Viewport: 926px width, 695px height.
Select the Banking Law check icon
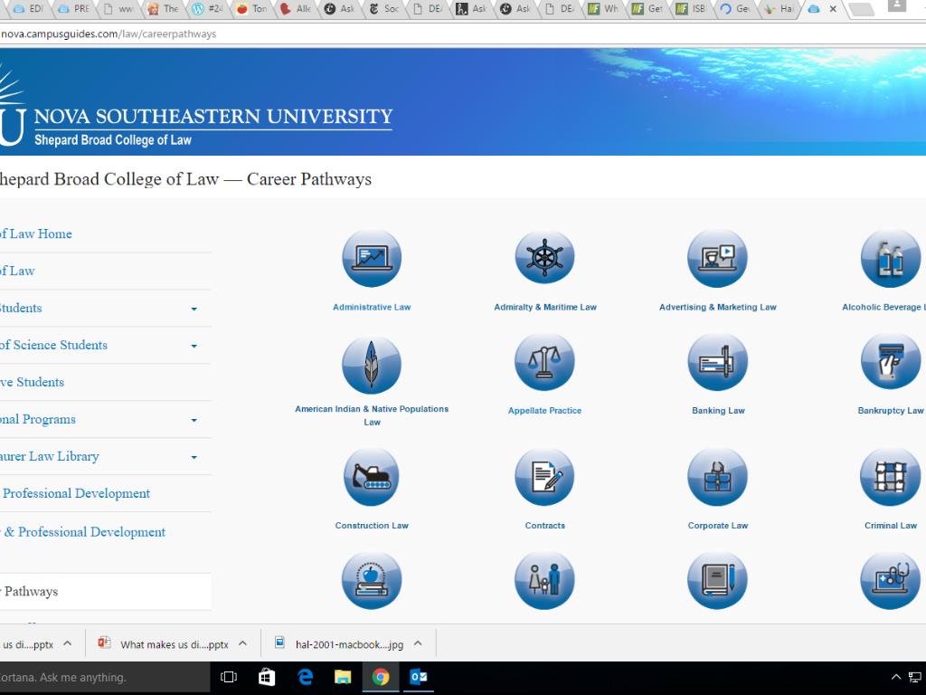(x=717, y=363)
